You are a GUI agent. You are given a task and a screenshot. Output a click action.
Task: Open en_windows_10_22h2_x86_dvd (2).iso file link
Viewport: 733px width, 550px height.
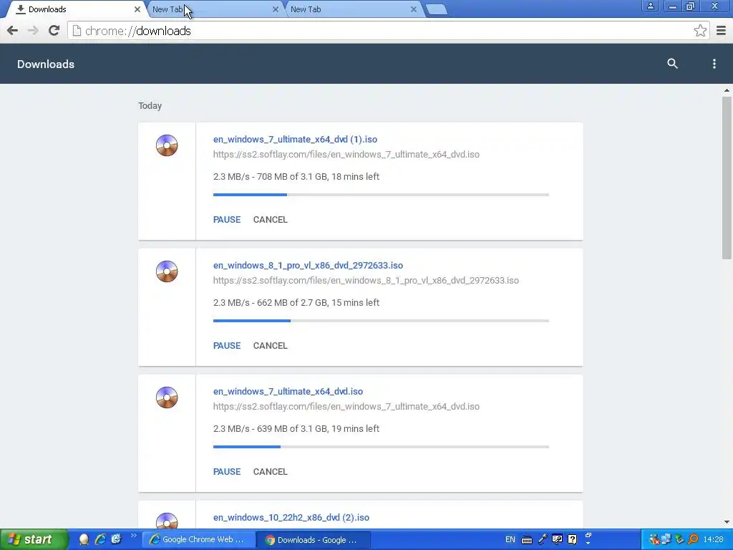291,517
